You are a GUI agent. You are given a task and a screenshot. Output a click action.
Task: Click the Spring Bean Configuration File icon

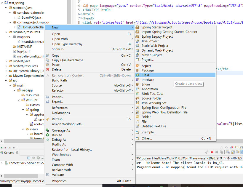click(137, 108)
